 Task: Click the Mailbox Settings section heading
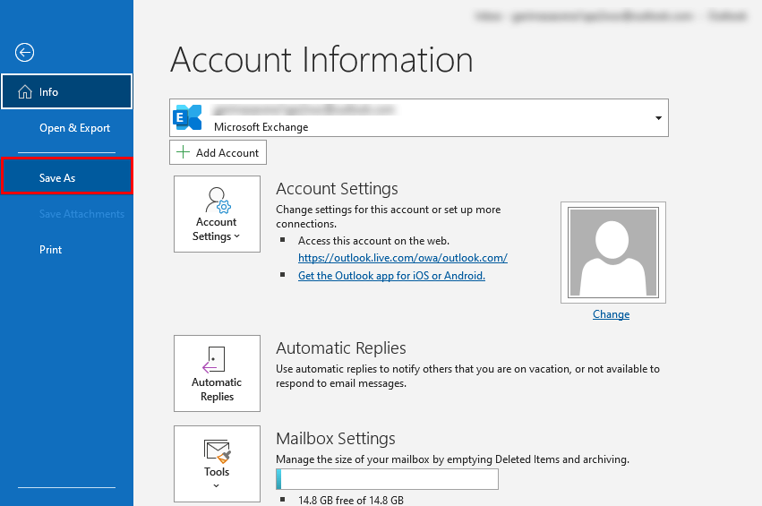[335, 439]
